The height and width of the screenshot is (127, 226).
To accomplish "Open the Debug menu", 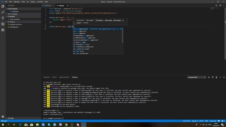I will coord(33,2).
